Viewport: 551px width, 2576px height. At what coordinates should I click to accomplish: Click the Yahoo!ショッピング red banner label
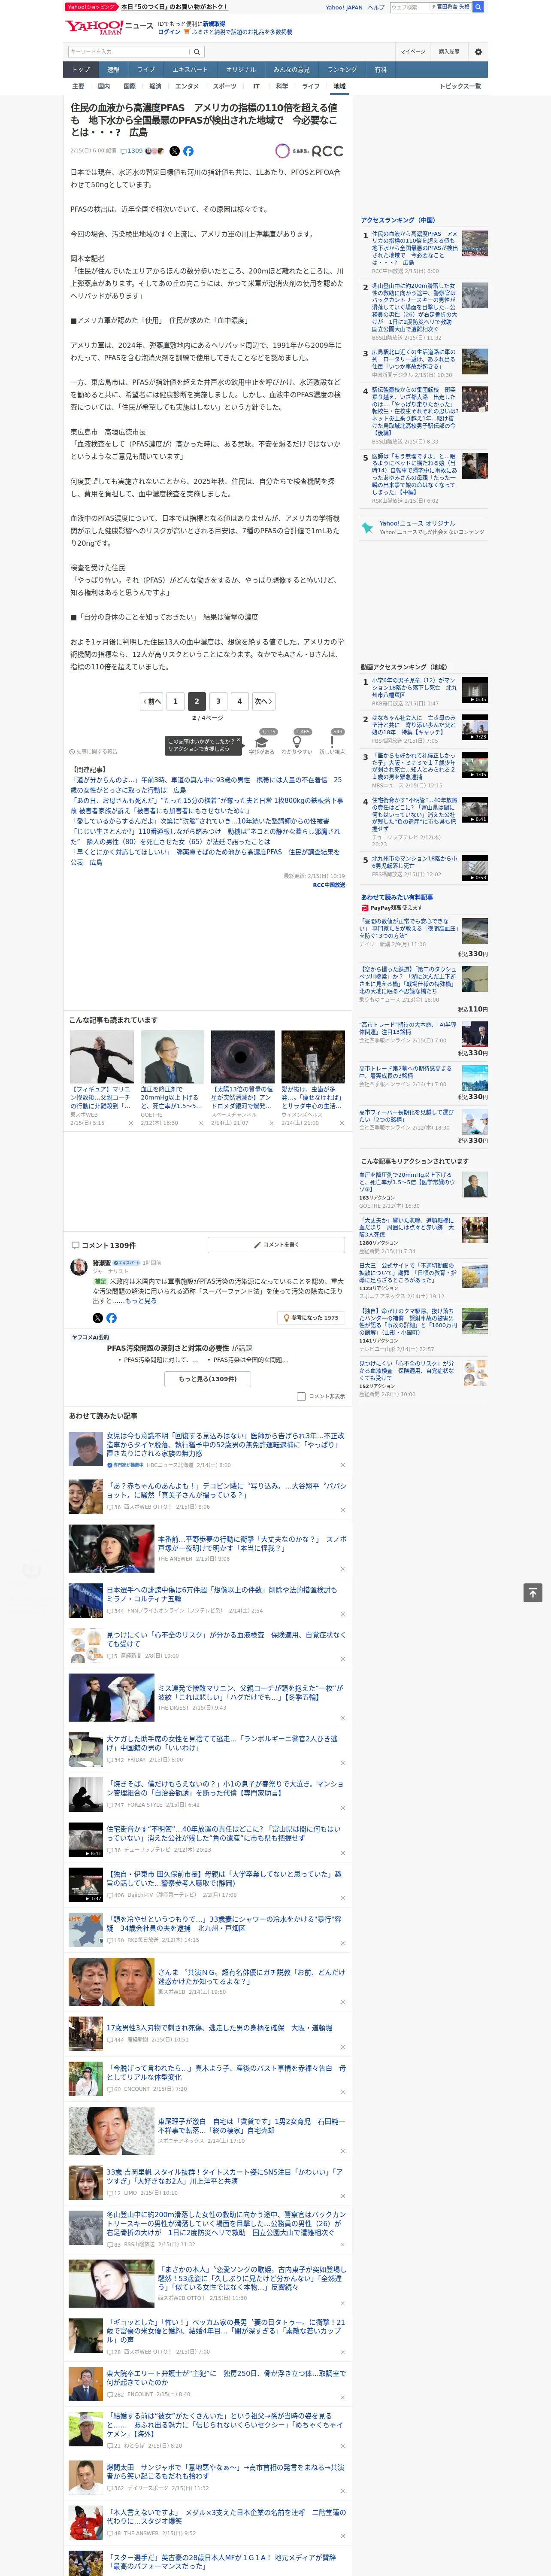[91, 7]
